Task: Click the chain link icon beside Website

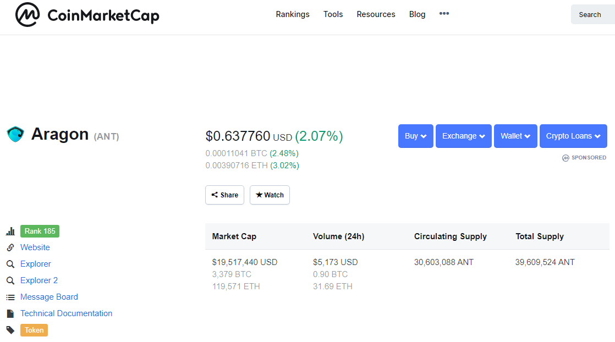Action: [x=10, y=247]
